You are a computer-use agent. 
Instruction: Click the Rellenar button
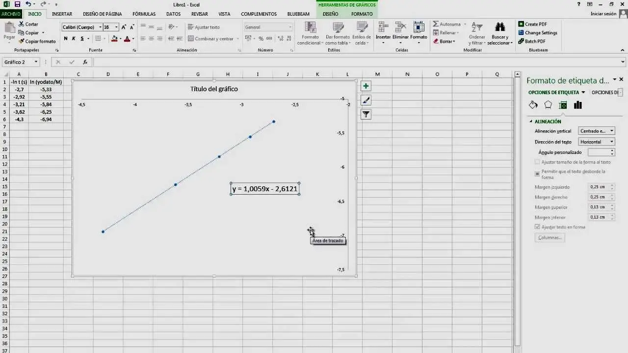coord(445,33)
